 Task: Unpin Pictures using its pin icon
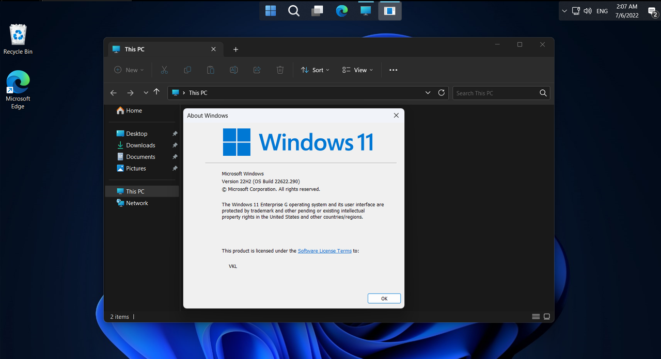[x=175, y=169]
